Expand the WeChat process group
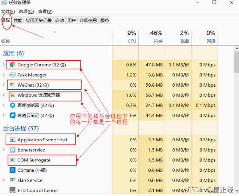This screenshot has height=196, width=239. [x=4, y=85]
